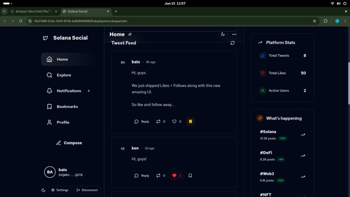Click the page vertical scrollbar
The image size is (350, 197).
tap(349, 83)
